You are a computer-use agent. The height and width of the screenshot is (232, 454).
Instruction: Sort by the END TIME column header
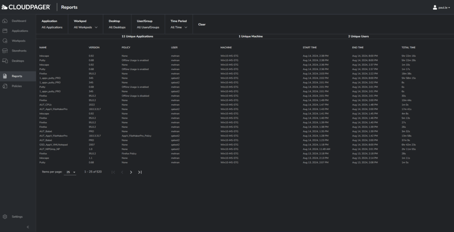(x=358, y=47)
